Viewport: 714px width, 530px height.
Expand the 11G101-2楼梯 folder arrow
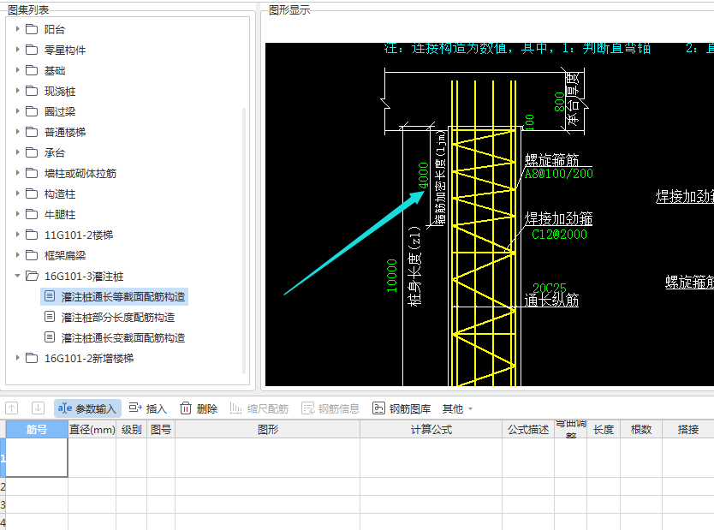click(x=17, y=235)
